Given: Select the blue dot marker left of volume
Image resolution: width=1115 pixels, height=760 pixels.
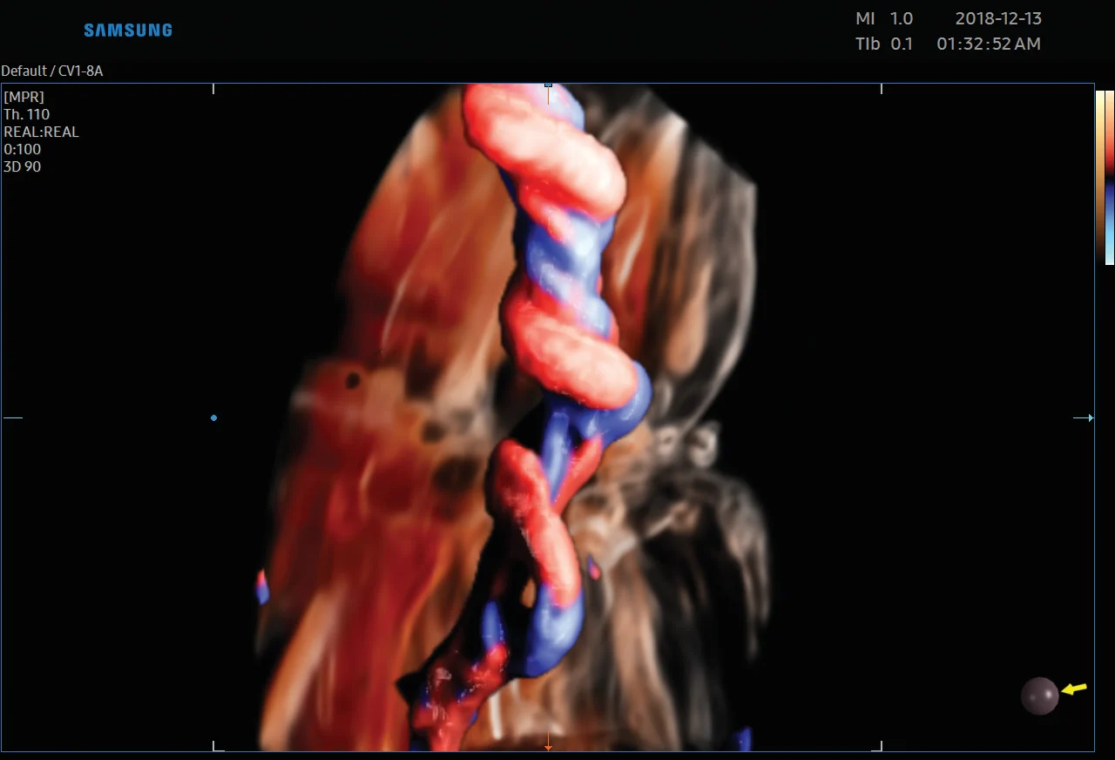Looking at the screenshot, I should pos(213,418).
